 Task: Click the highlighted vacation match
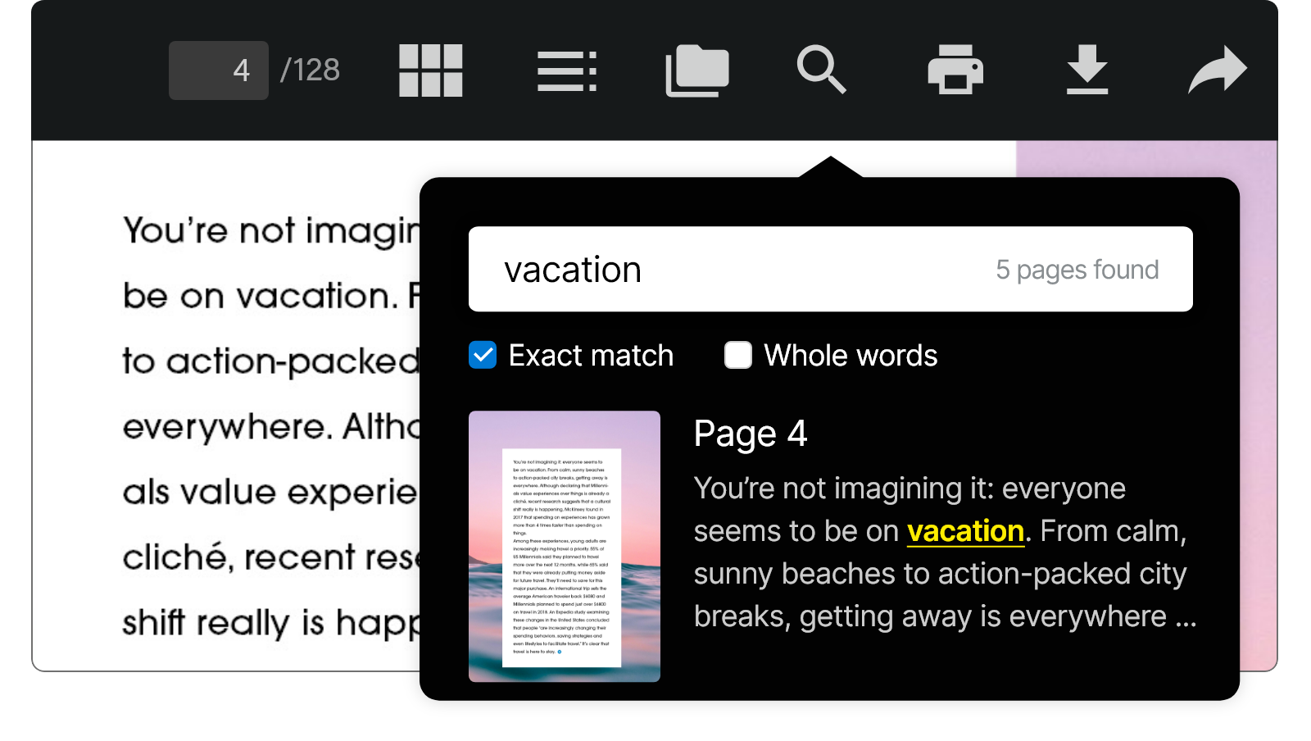[x=965, y=531]
